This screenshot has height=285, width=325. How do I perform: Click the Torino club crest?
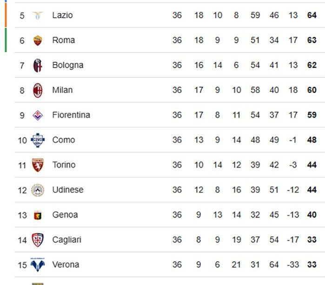tap(38, 165)
